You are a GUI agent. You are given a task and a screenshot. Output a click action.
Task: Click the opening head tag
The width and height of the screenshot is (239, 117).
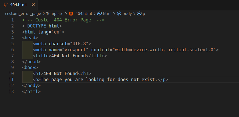click(x=30, y=38)
